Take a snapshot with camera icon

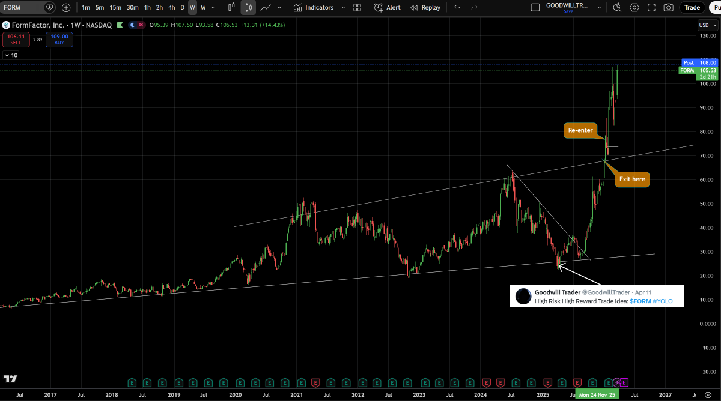tap(668, 7)
